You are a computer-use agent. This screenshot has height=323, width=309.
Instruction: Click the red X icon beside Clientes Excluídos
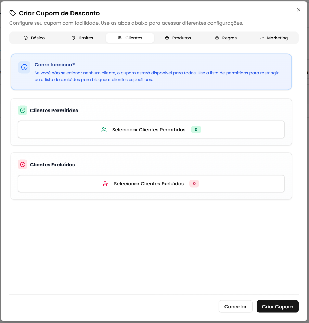[22, 165]
